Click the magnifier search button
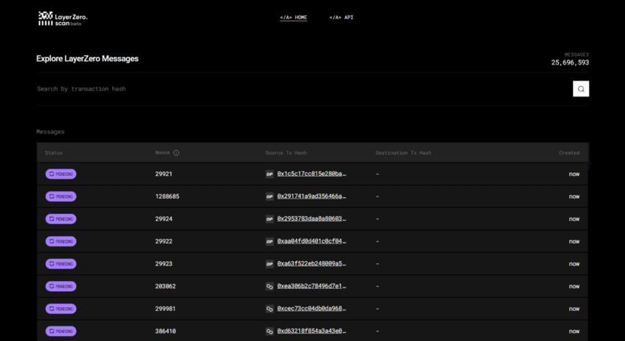Viewport: 625px width, 341px height. click(x=581, y=89)
